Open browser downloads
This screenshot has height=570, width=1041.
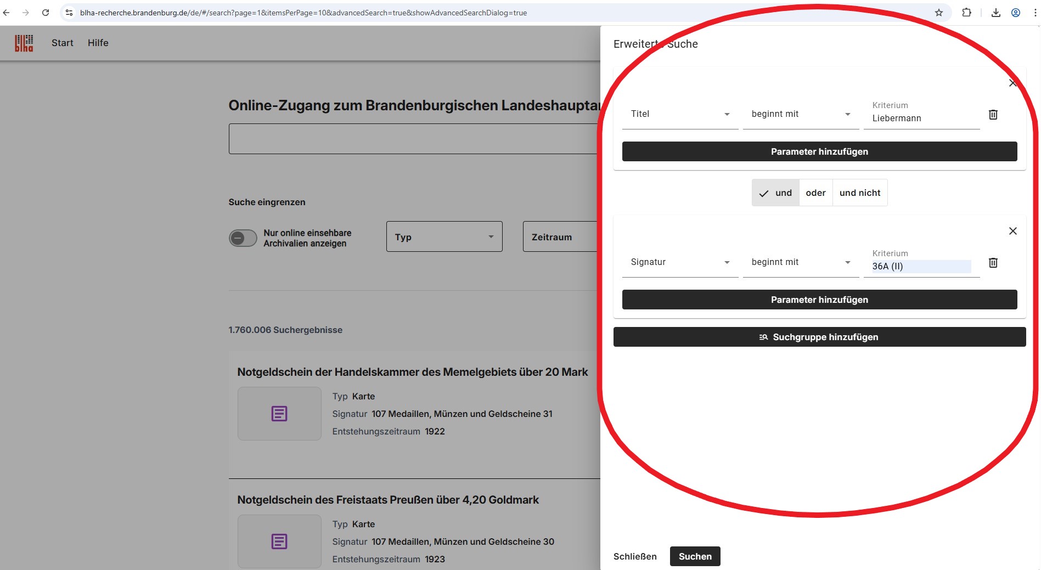click(x=996, y=12)
